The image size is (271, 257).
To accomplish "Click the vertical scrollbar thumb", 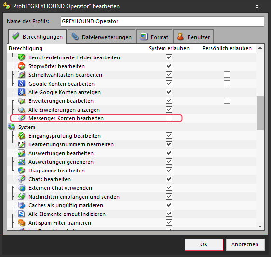I will pyautogui.click(x=260, y=113).
